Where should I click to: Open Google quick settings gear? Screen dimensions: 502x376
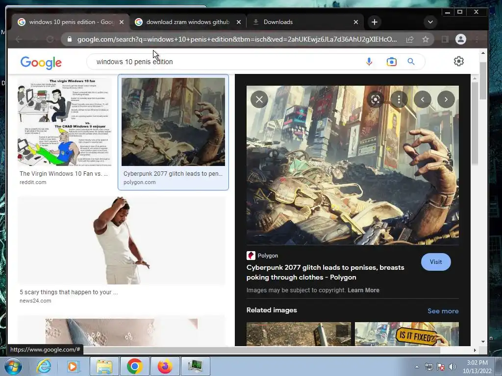click(458, 61)
